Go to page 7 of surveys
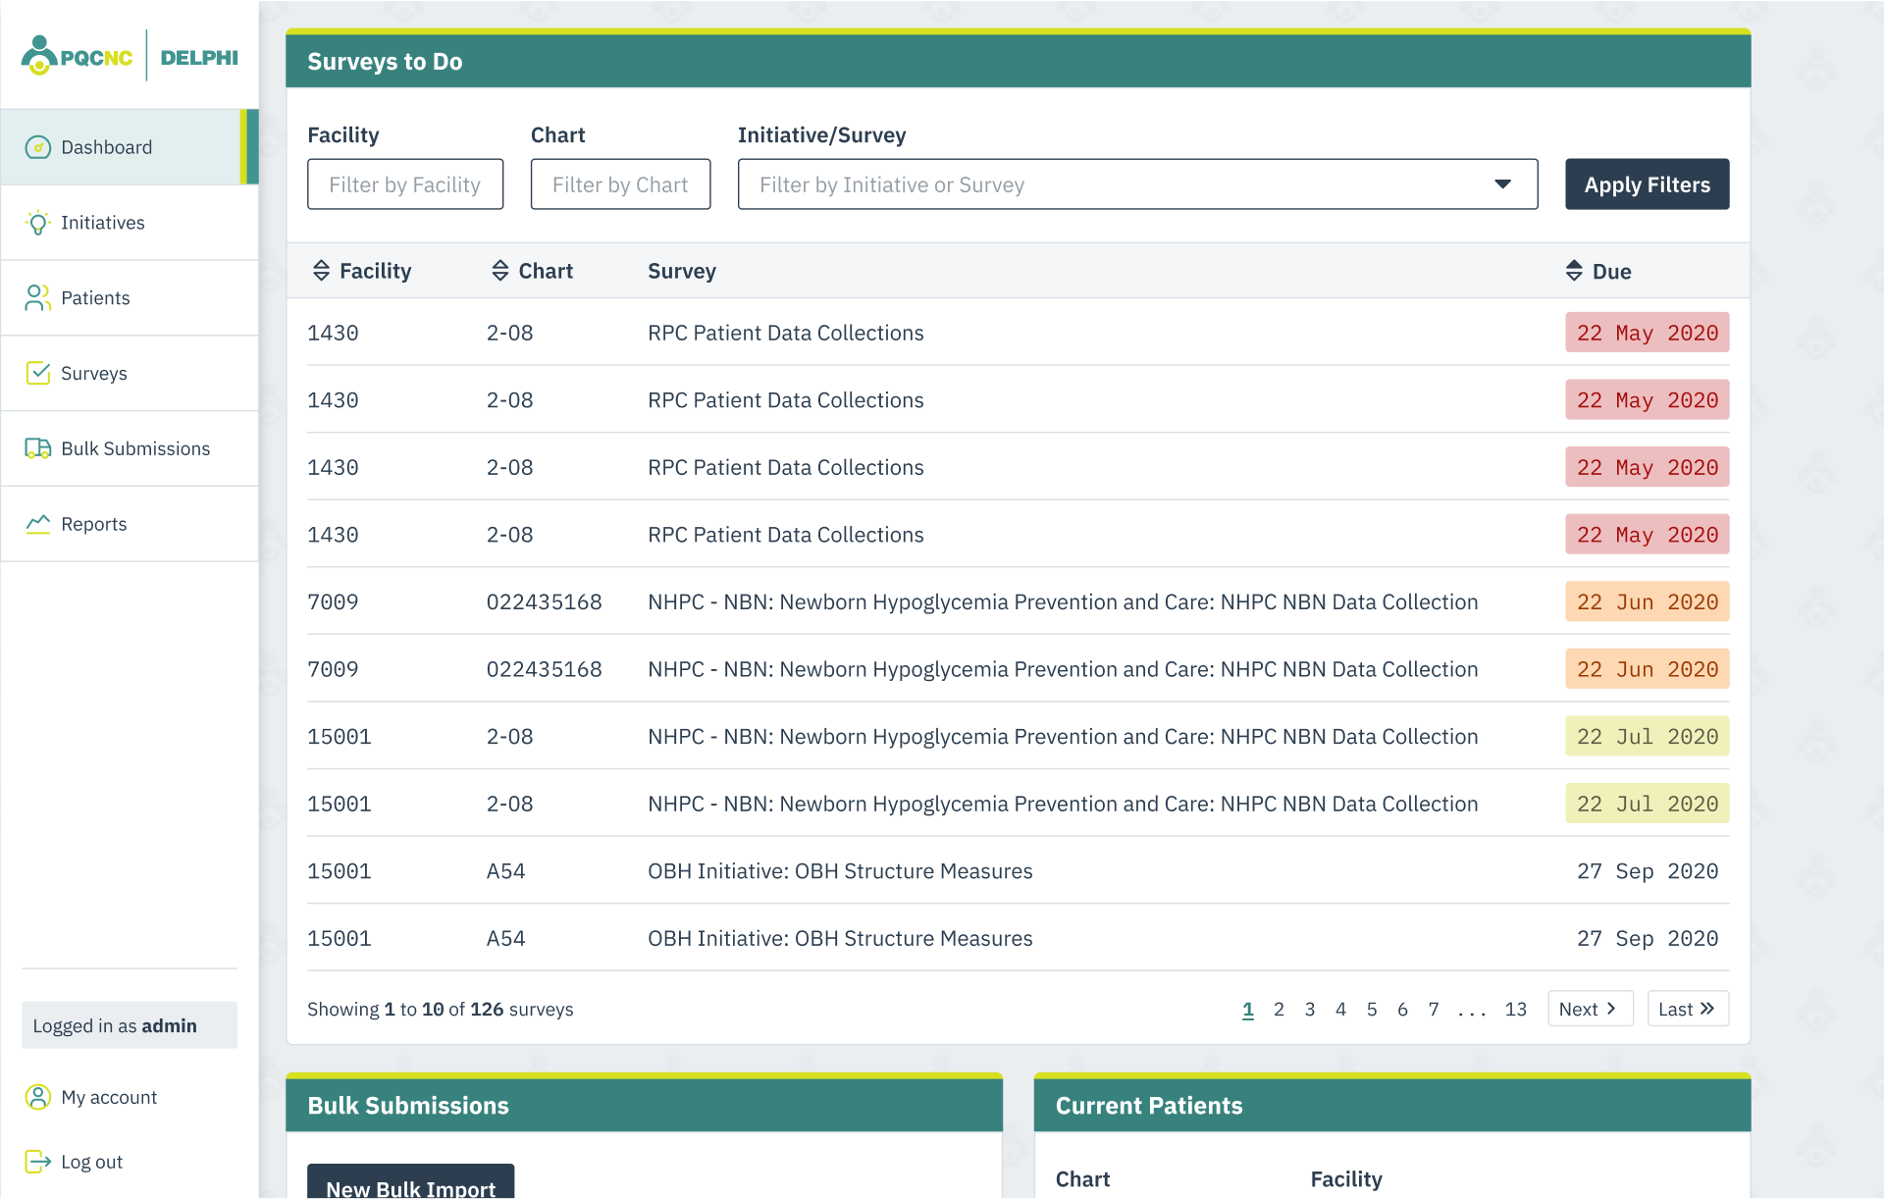Image resolution: width=1884 pixels, height=1199 pixels. pos(1434,1009)
